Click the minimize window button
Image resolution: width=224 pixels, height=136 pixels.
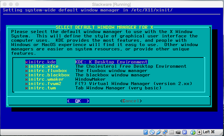click(11, 4)
